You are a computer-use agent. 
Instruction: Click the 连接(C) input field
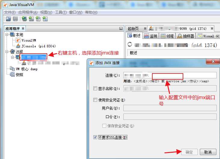point(170,75)
